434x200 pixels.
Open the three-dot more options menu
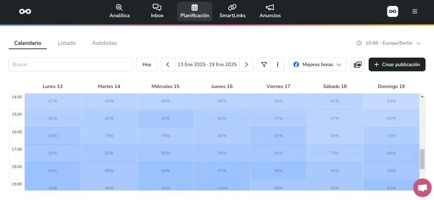278,64
